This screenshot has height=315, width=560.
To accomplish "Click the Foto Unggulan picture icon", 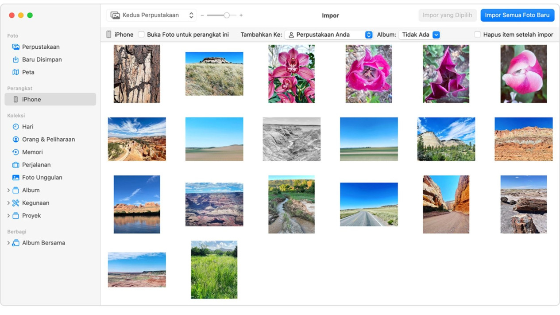I will [15, 178].
